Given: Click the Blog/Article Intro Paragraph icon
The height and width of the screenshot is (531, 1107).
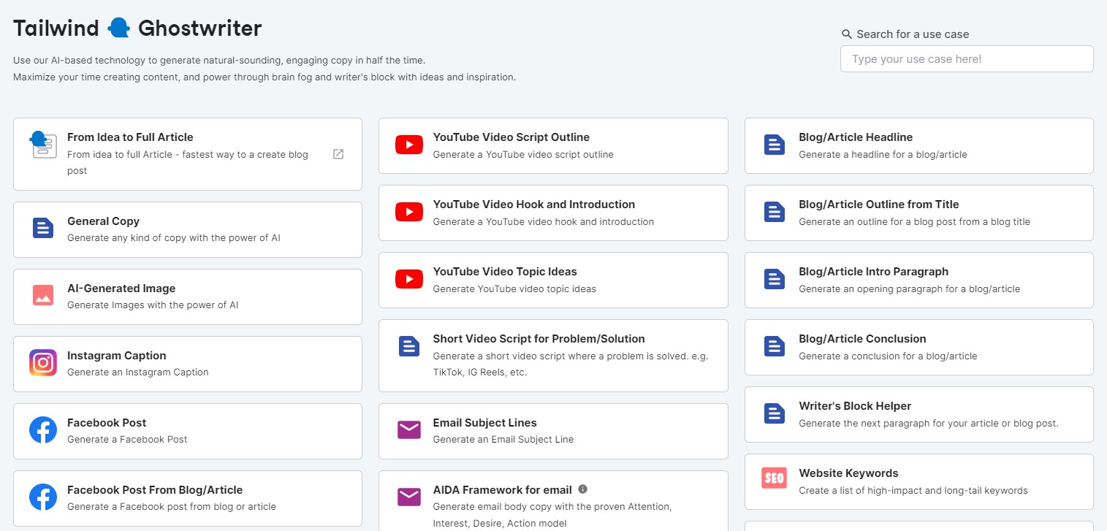Looking at the screenshot, I should click(775, 279).
